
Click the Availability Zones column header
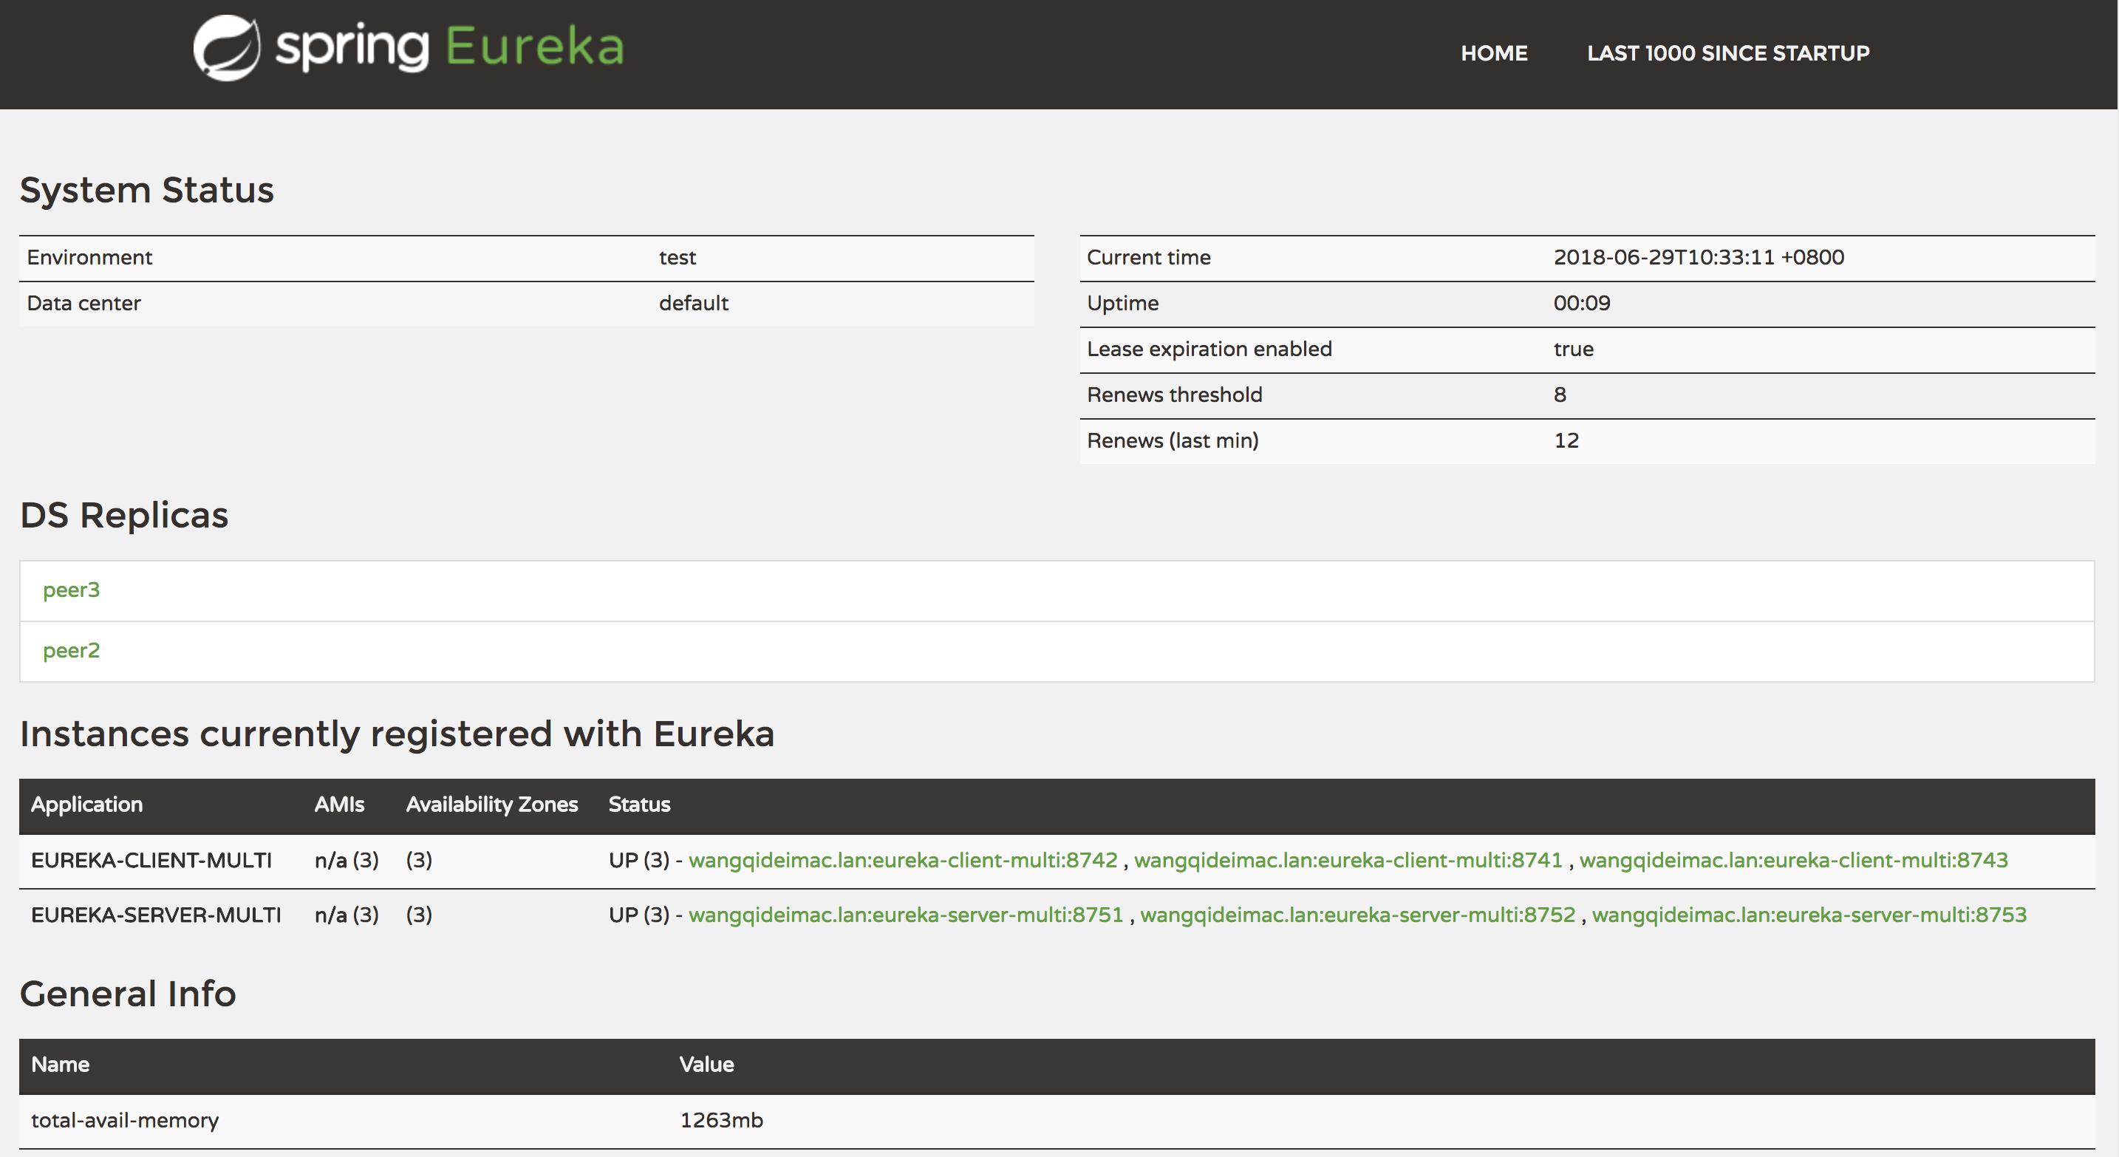tap(492, 805)
